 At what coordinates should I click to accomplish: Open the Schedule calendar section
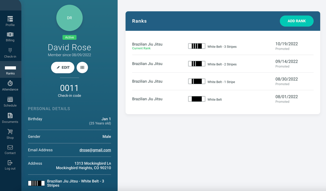(x=10, y=102)
